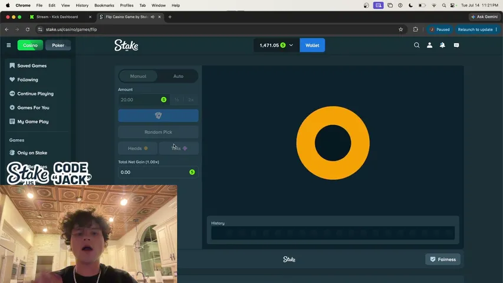Open Only on Stake link

[x=32, y=153]
